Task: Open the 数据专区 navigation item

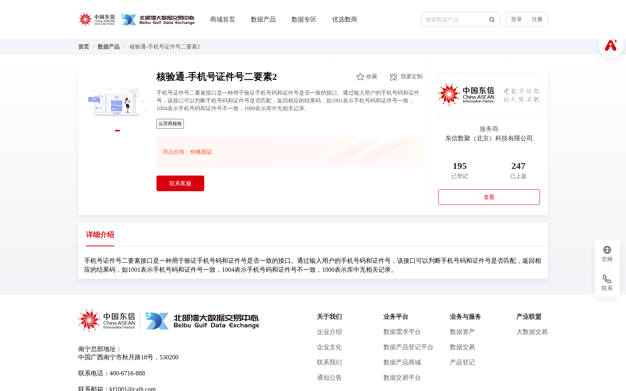Action: pos(304,20)
